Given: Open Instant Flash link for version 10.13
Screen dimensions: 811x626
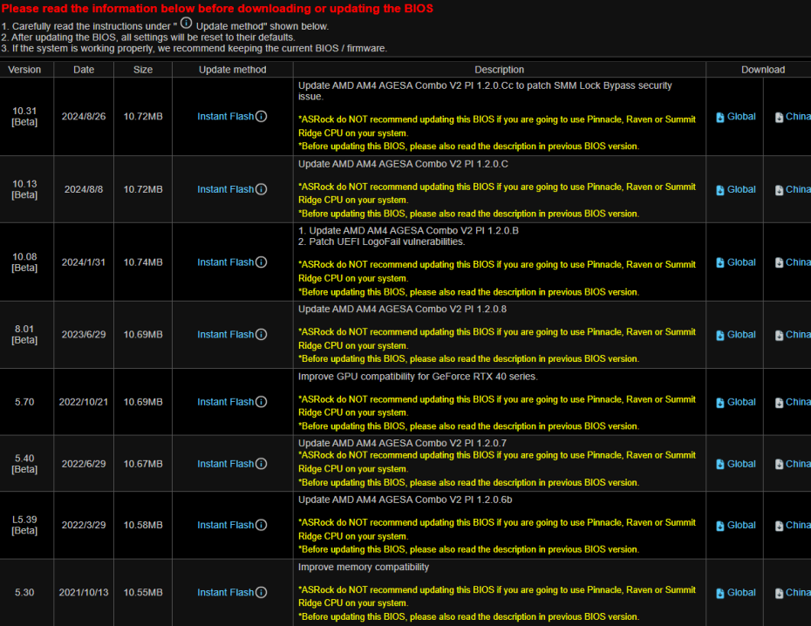Looking at the screenshot, I should click(x=226, y=189).
